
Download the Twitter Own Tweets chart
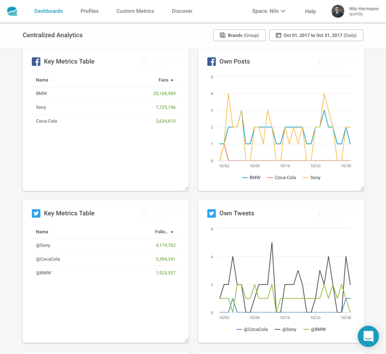319,213
